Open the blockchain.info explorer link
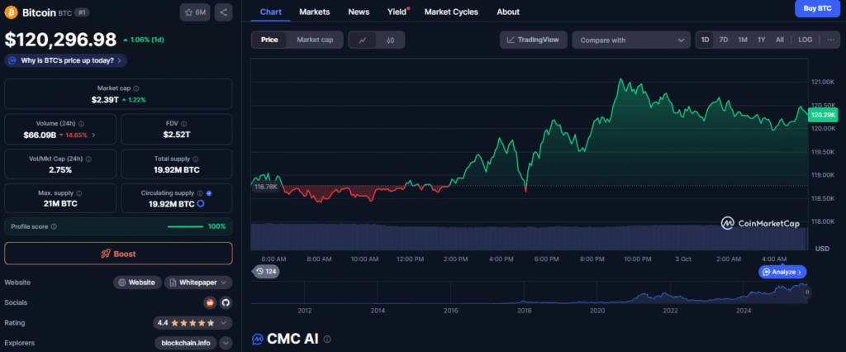This screenshot has width=846, height=352. 186,343
